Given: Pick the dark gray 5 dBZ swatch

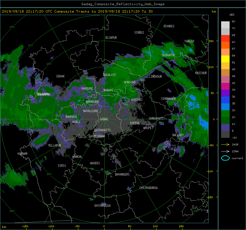Looking at the screenshot, I should pyautogui.click(x=225, y=134).
